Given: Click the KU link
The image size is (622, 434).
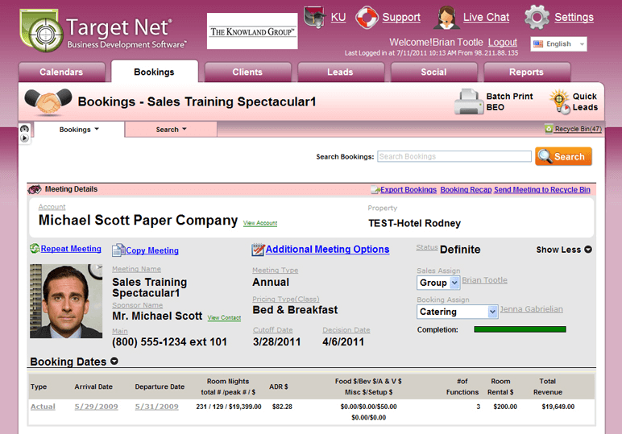Looking at the screenshot, I should pos(338,17).
